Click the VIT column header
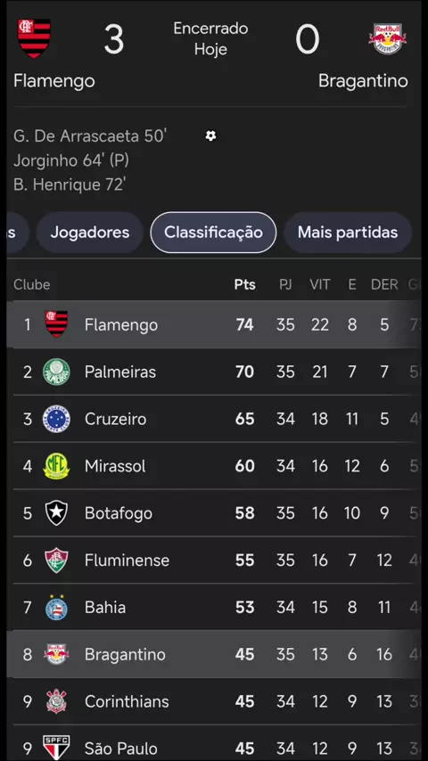Image resolution: width=428 pixels, height=761 pixels. click(x=320, y=284)
